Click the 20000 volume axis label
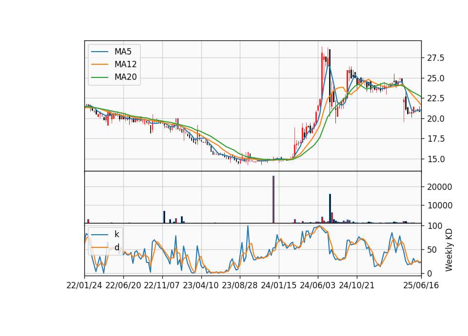The width and height of the screenshot is (468, 336). (440, 187)
